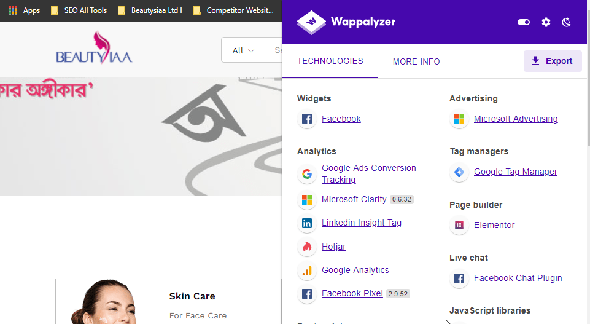Click the Tag managers category heading
590x324 pixels.
479,151
